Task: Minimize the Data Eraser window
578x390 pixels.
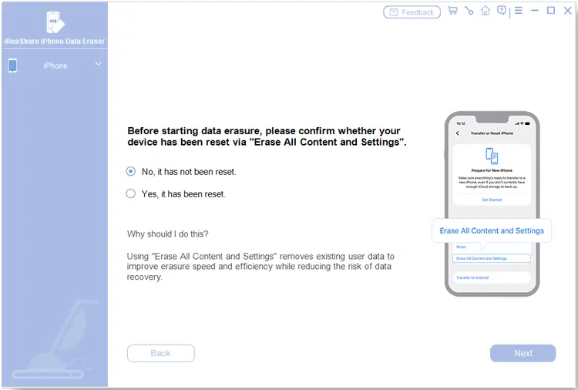Action: [x=535, y=11]
